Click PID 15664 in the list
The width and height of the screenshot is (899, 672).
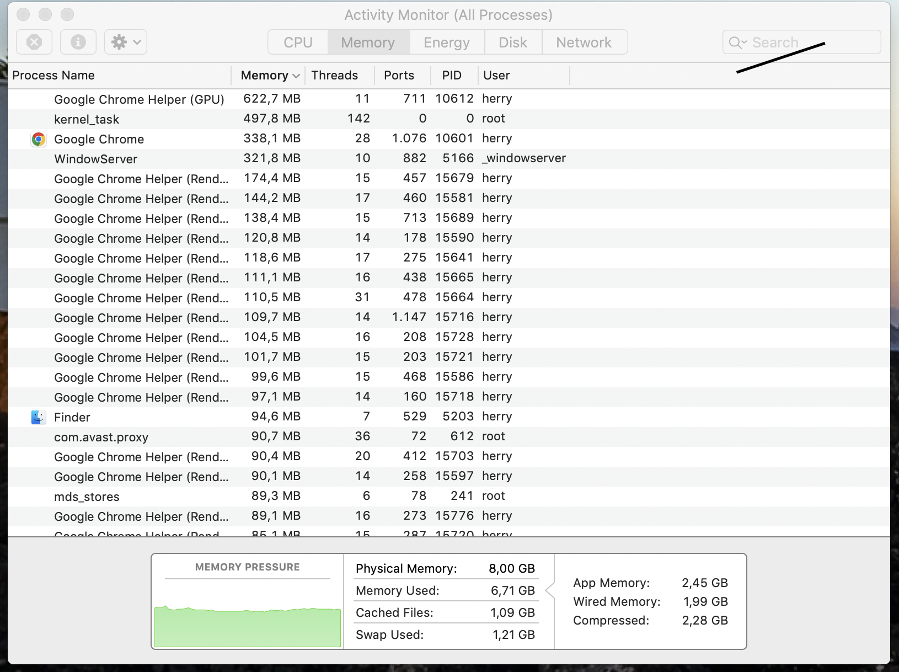[454, 297]
